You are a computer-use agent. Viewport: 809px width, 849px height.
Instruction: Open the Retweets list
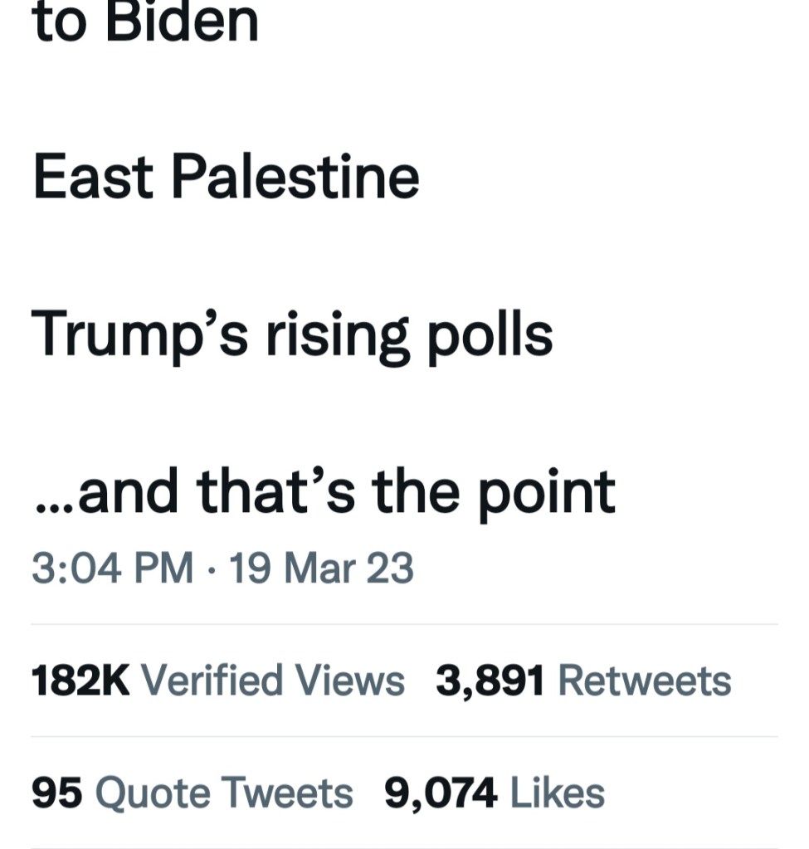click(x=644, y=681)
